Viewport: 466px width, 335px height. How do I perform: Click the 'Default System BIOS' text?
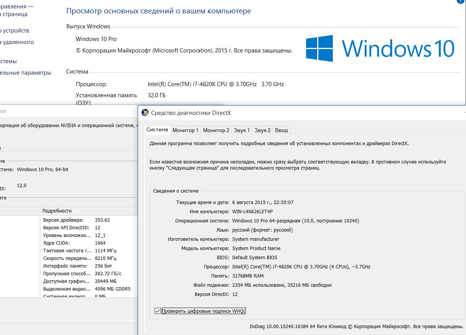coord(255,257)
